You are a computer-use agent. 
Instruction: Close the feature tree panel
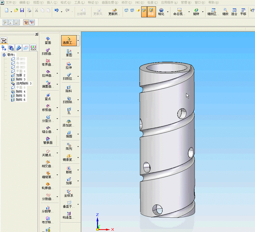click(37, 34)
